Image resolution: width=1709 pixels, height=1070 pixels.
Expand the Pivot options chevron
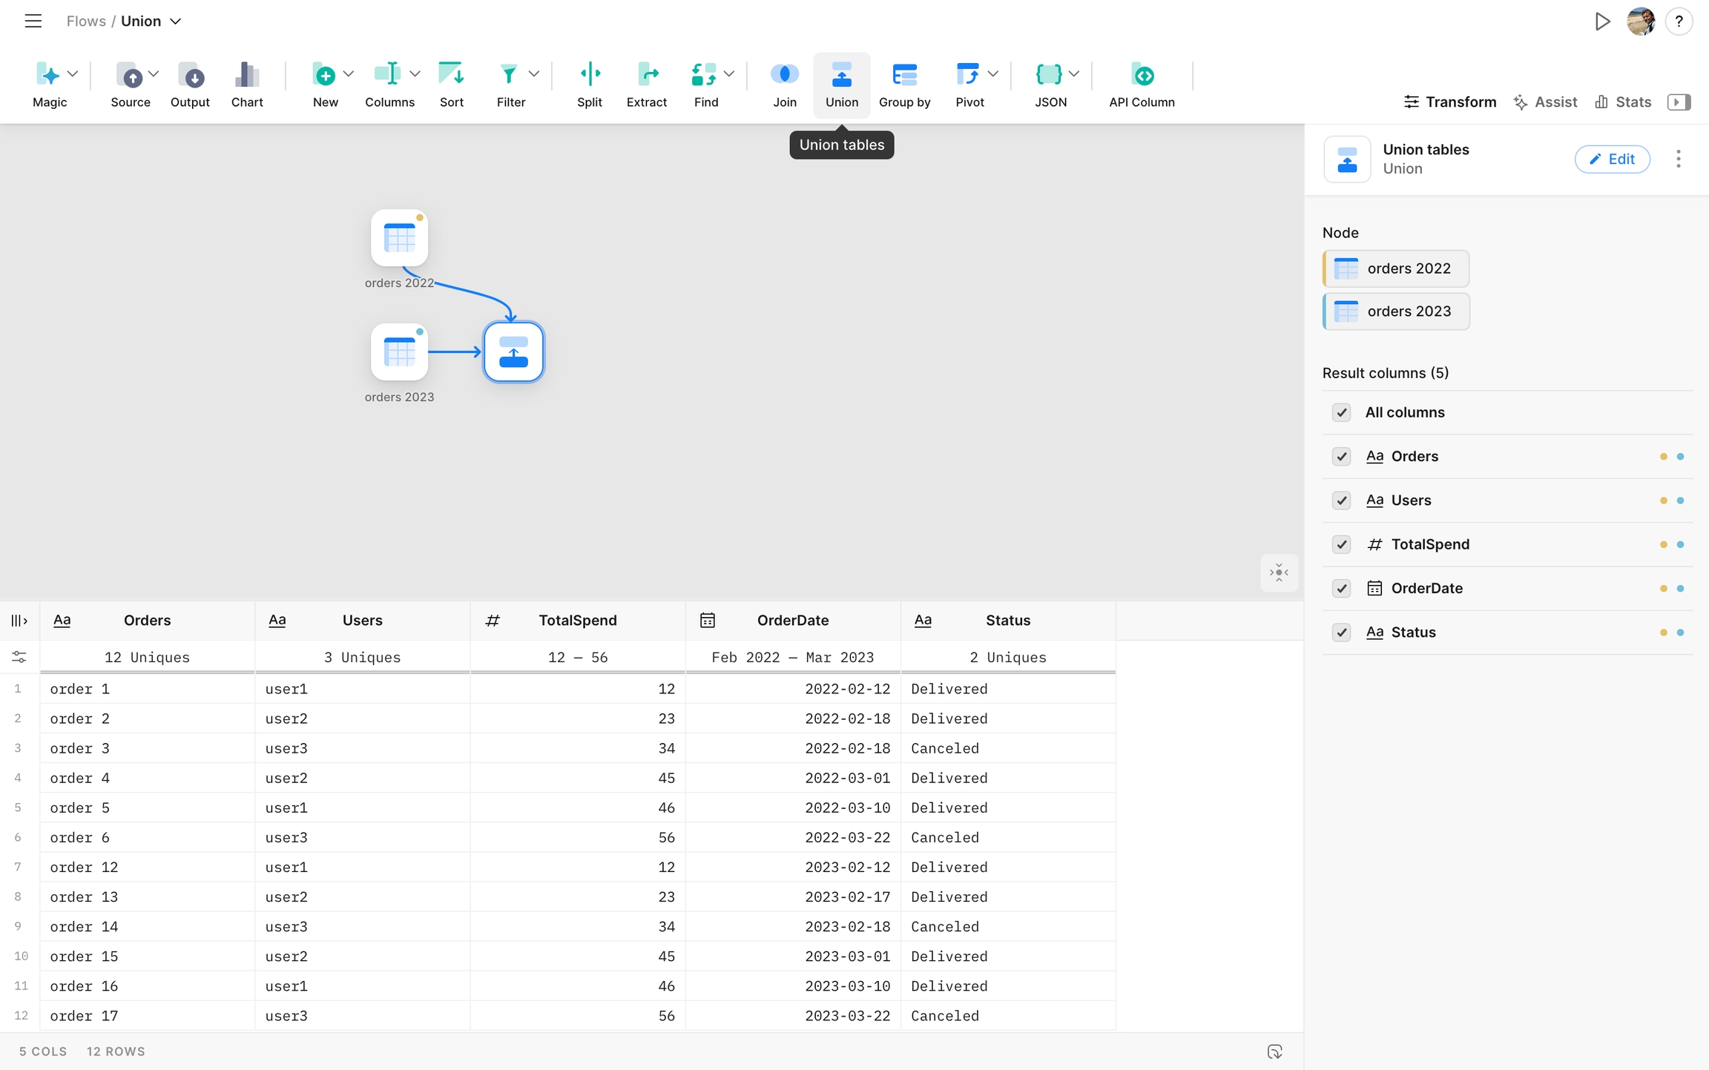tap(993, 73)
